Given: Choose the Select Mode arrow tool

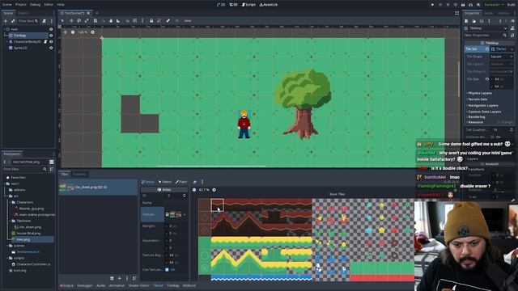Looking at the screenshot, I should click(62, 21).
